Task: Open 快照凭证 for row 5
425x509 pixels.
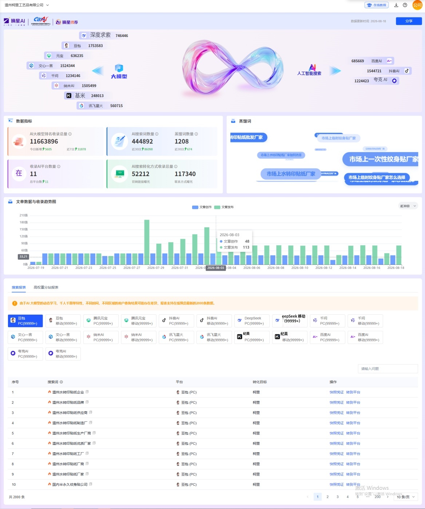Action: (337, 433)
